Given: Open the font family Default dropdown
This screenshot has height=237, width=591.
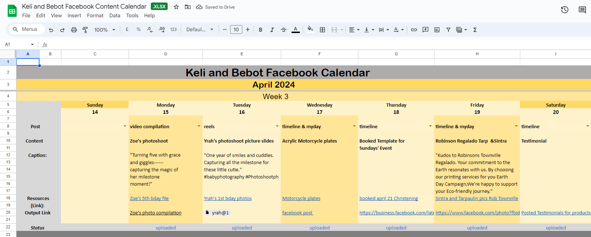Looking at the screenshot, I should 200,29.
